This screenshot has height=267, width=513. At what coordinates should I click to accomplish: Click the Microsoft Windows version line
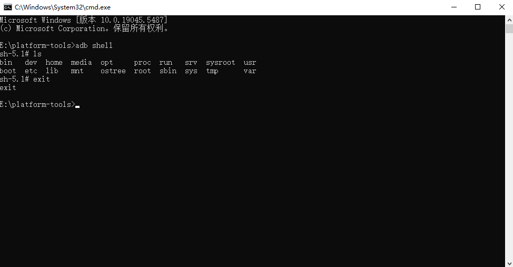point(84,20)
